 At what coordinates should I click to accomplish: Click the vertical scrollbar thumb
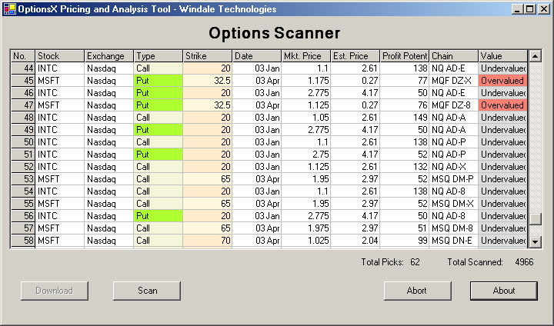click(536, 219)
